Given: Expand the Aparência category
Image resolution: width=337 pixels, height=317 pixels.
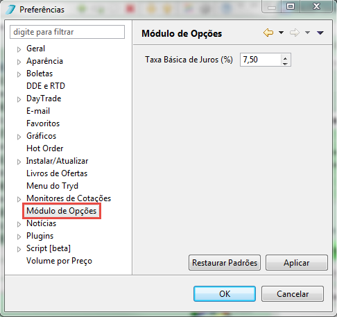Looking at the screenshot, I should coord(19,62).
